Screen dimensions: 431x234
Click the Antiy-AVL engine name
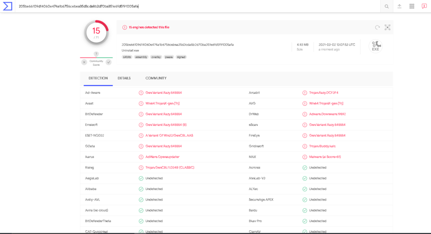[92, 200]
